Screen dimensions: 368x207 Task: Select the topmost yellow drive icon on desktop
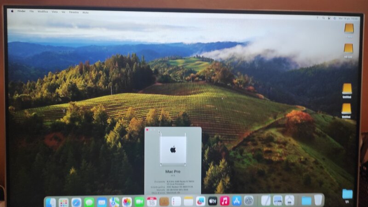click(349, 28)
